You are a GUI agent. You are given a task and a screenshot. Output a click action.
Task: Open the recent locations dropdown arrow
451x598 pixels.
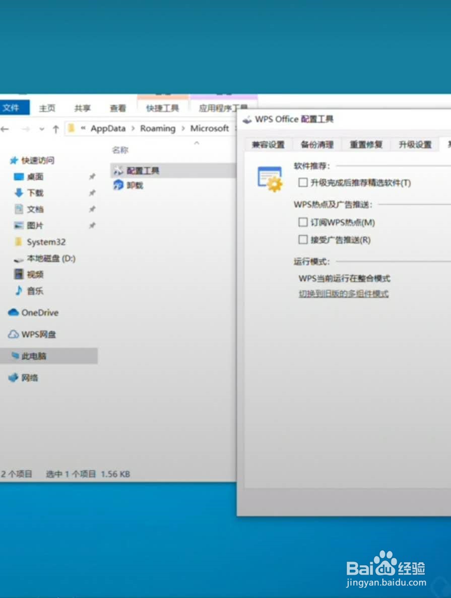42,129
